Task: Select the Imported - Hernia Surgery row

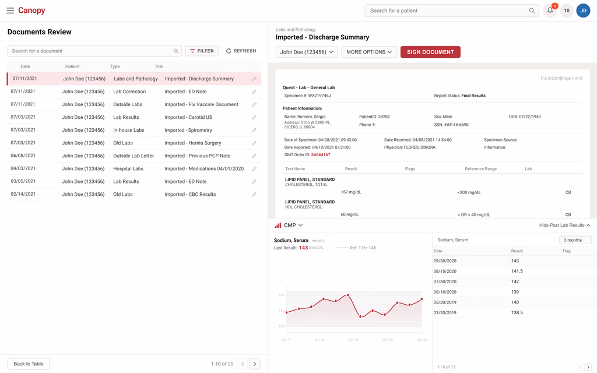Action: pyautogui.click(x=134, y=143)
